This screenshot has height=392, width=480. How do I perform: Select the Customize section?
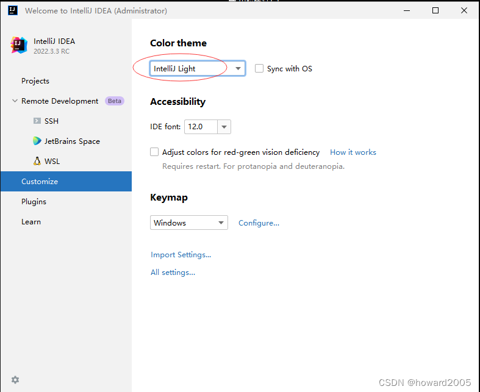pos(66,181)
